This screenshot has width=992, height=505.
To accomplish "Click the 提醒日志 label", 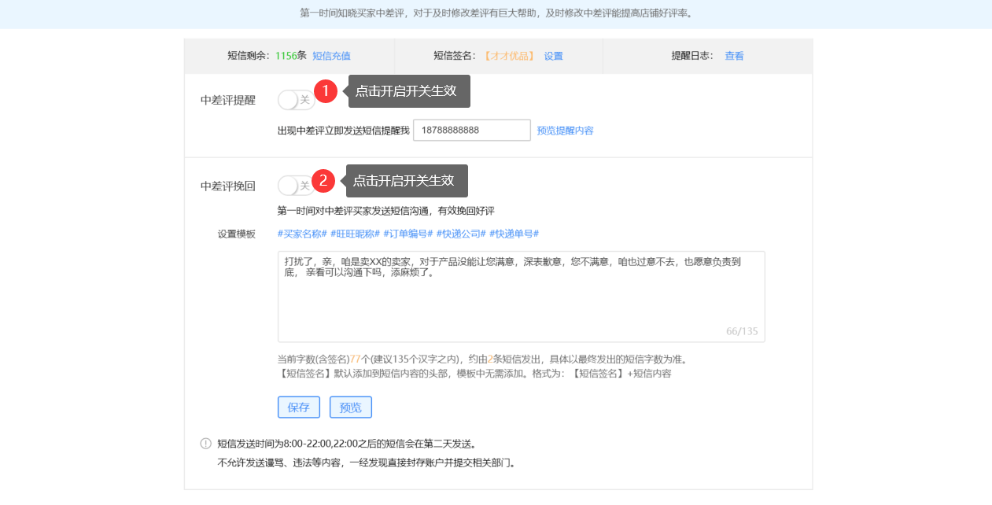I will click(692, 56).
